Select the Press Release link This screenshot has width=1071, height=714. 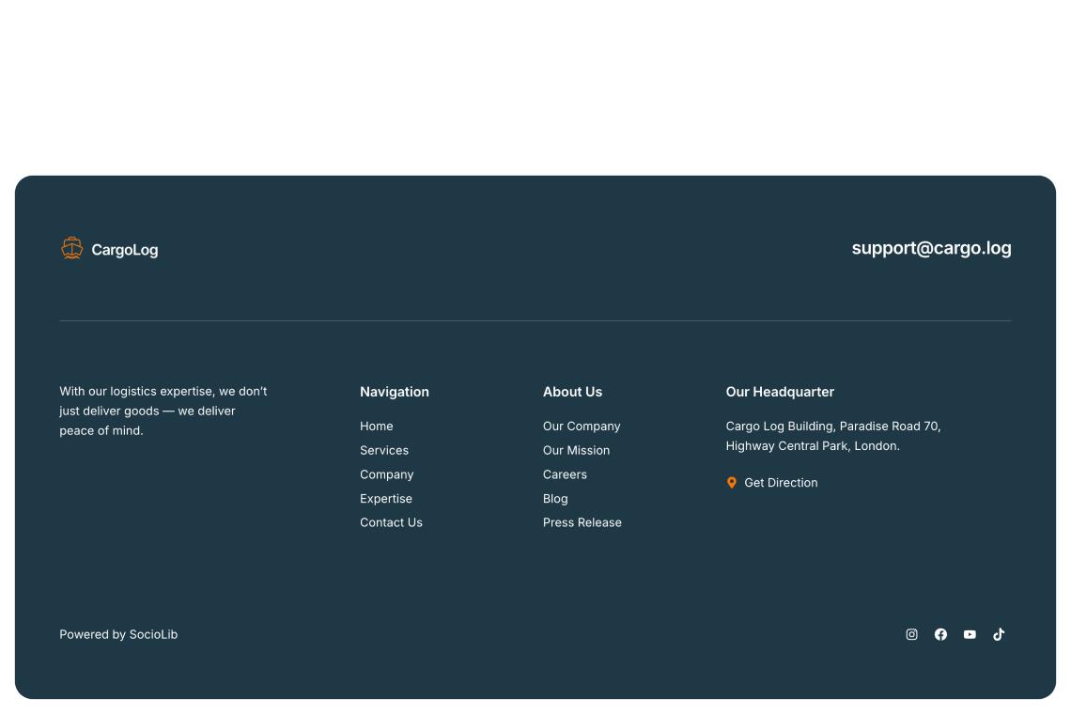582,522
